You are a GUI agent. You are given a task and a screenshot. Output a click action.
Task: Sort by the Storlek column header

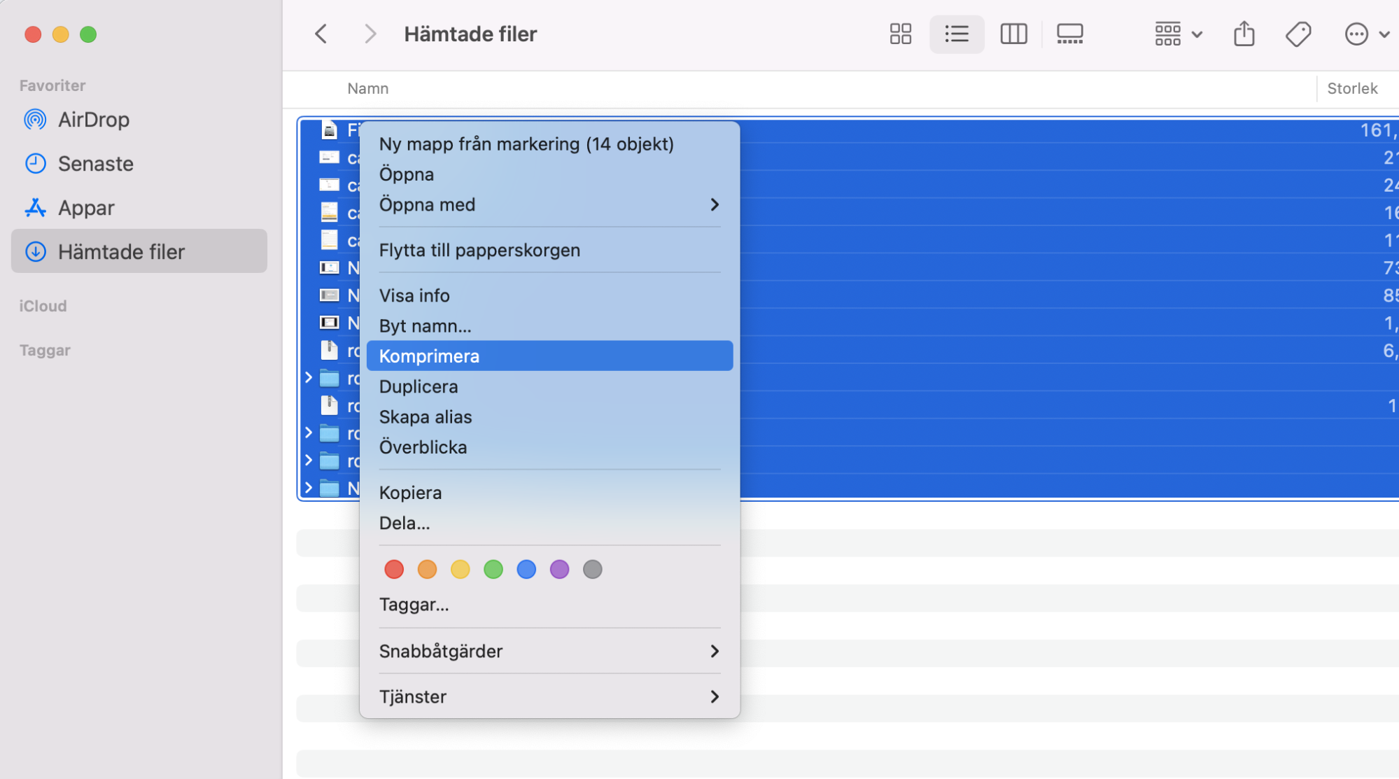(1352, 88)
